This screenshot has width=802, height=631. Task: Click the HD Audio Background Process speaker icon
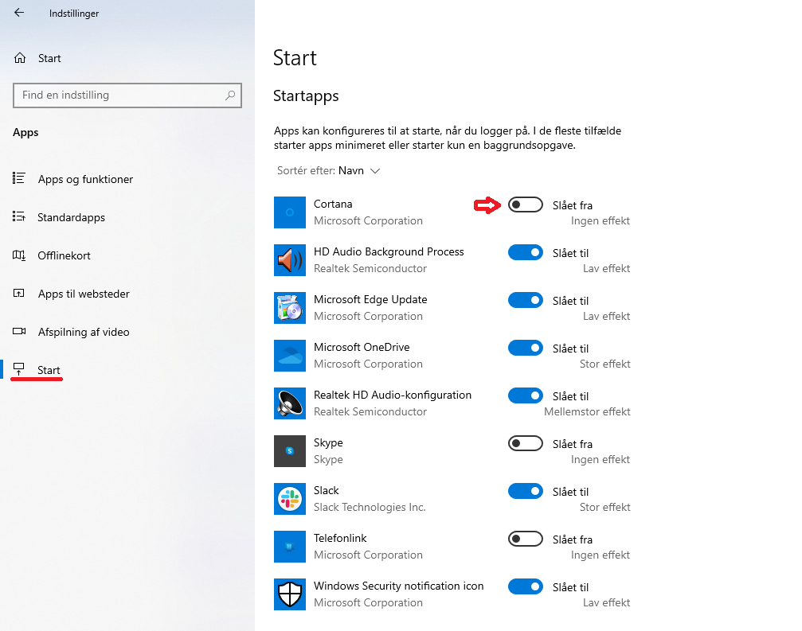[289, 260]
